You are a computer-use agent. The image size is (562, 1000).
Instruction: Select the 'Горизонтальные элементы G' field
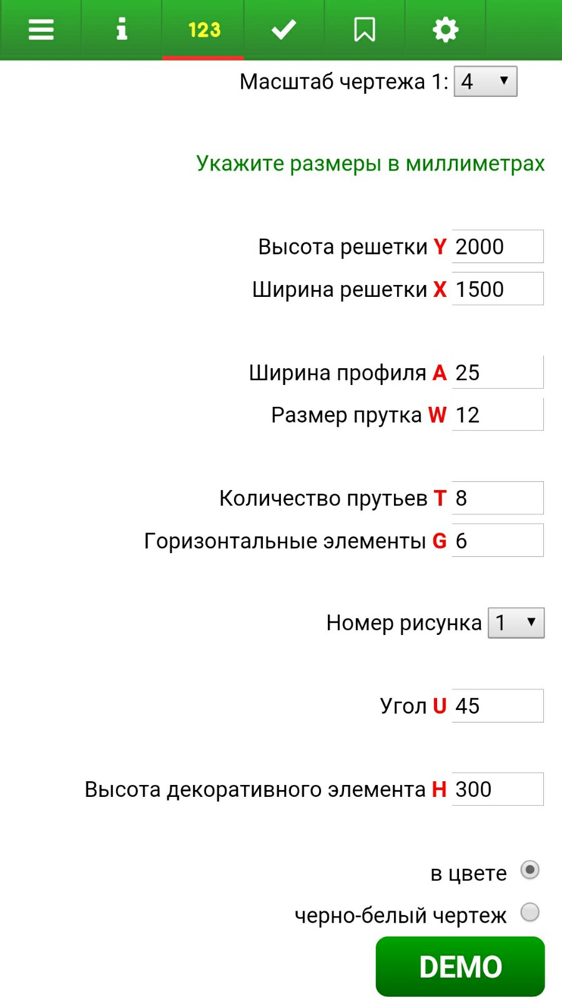tap(497, 541)
